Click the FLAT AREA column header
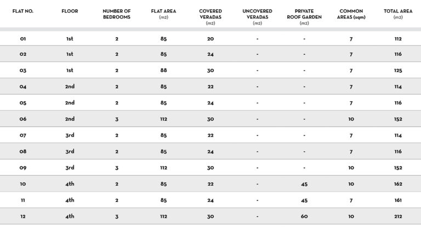421x230 pixels. point(163,14)
